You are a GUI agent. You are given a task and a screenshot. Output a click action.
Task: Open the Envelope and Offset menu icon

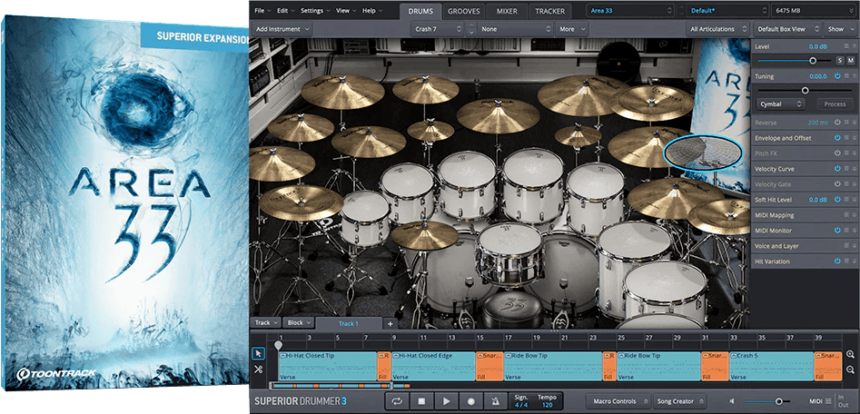click(846, 138)
